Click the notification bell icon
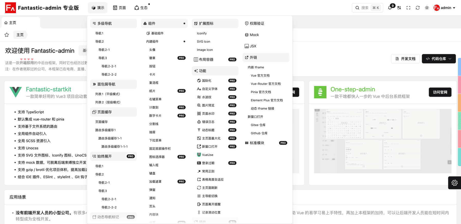The height and width of the screenshot is (224, 461). [390, 8]
